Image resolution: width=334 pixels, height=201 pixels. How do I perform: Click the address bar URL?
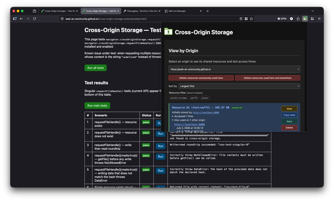(105, 19)
